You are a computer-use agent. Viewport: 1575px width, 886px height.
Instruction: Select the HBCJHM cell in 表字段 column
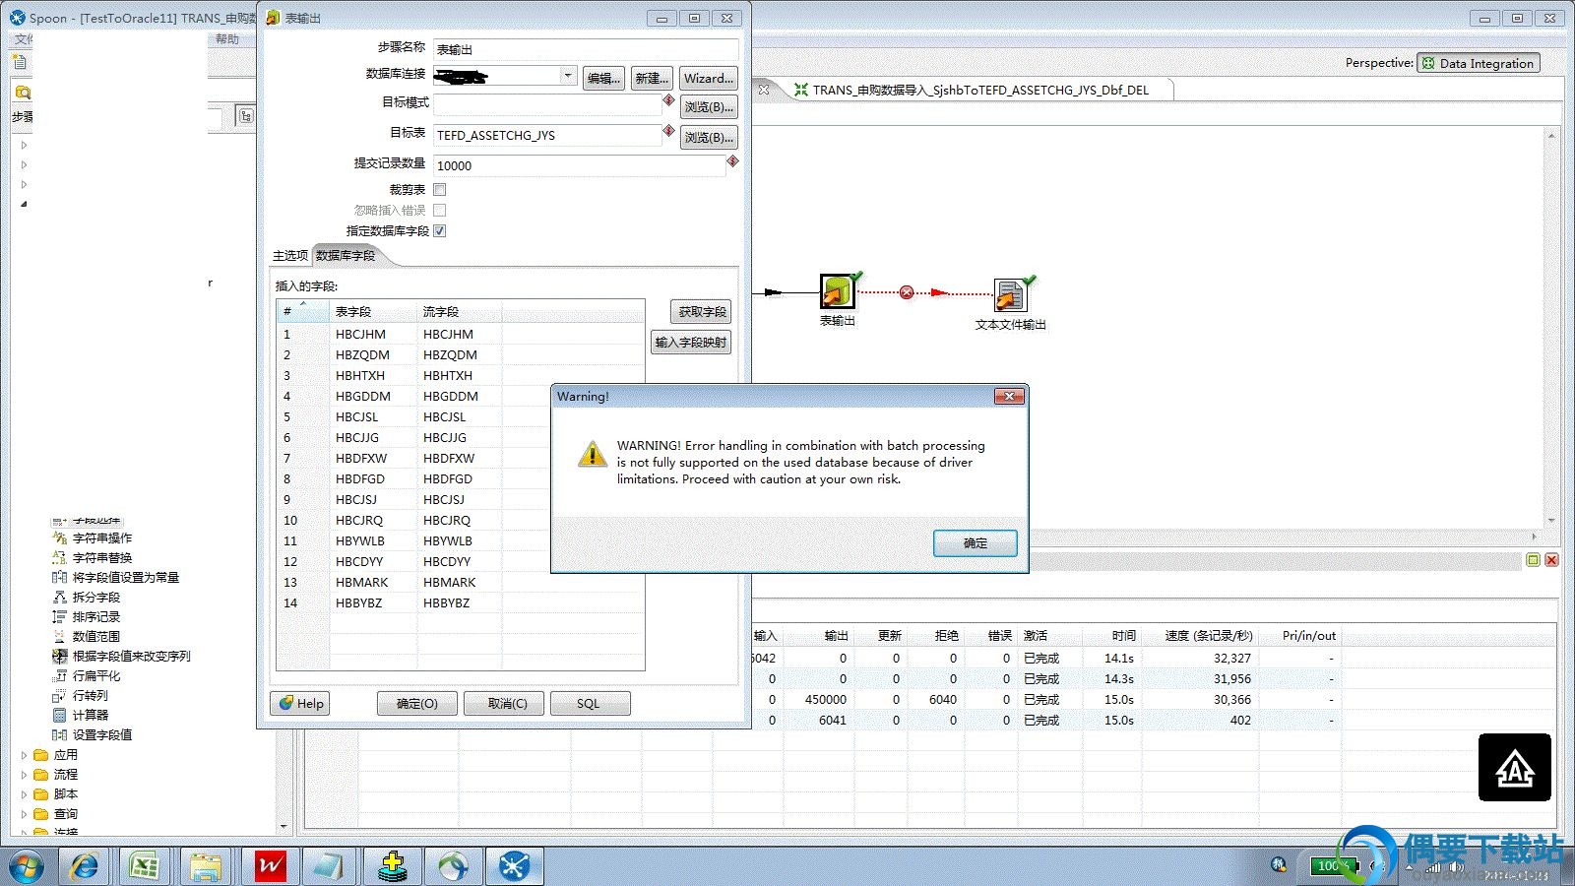click(x=373, y=334)
